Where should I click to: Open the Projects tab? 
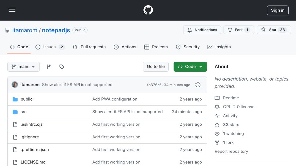(156, 47)
